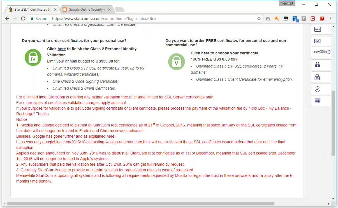Open the blue notification-badge extension icon
Viewport: 338px width, 208px height.
pos(295,19)
